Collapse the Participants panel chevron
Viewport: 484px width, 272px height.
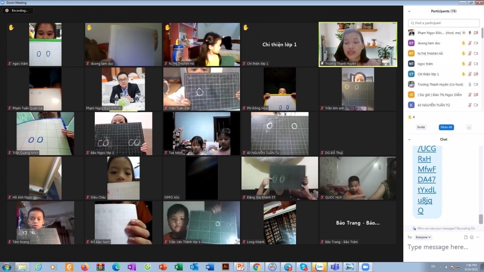tap(410, 11)
